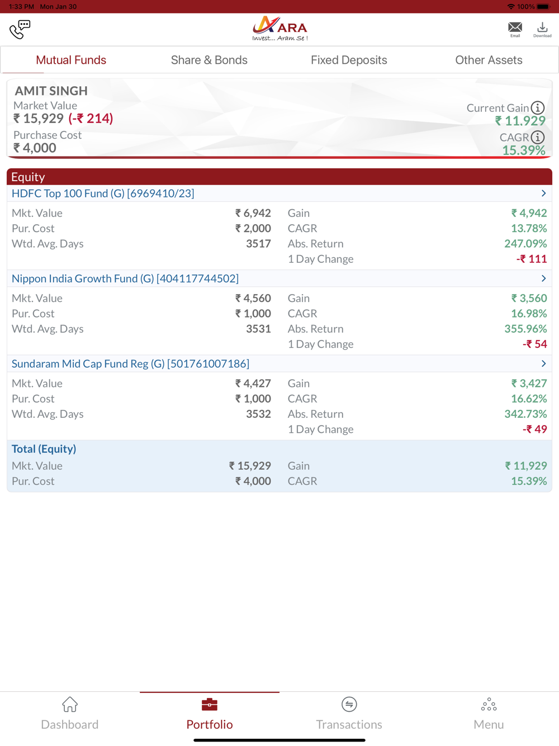This screenshot has width=559, height=746.
Task: Tap Nippon CAGR 16.98%
Action: 529,313
